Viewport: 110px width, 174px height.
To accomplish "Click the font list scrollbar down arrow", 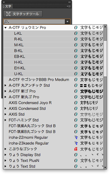I will [105, 167].
